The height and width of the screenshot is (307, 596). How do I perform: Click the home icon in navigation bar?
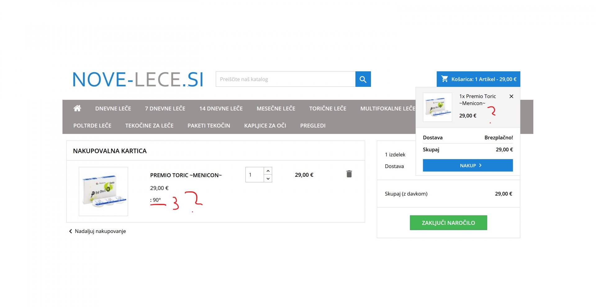click(x=77, y=108)
